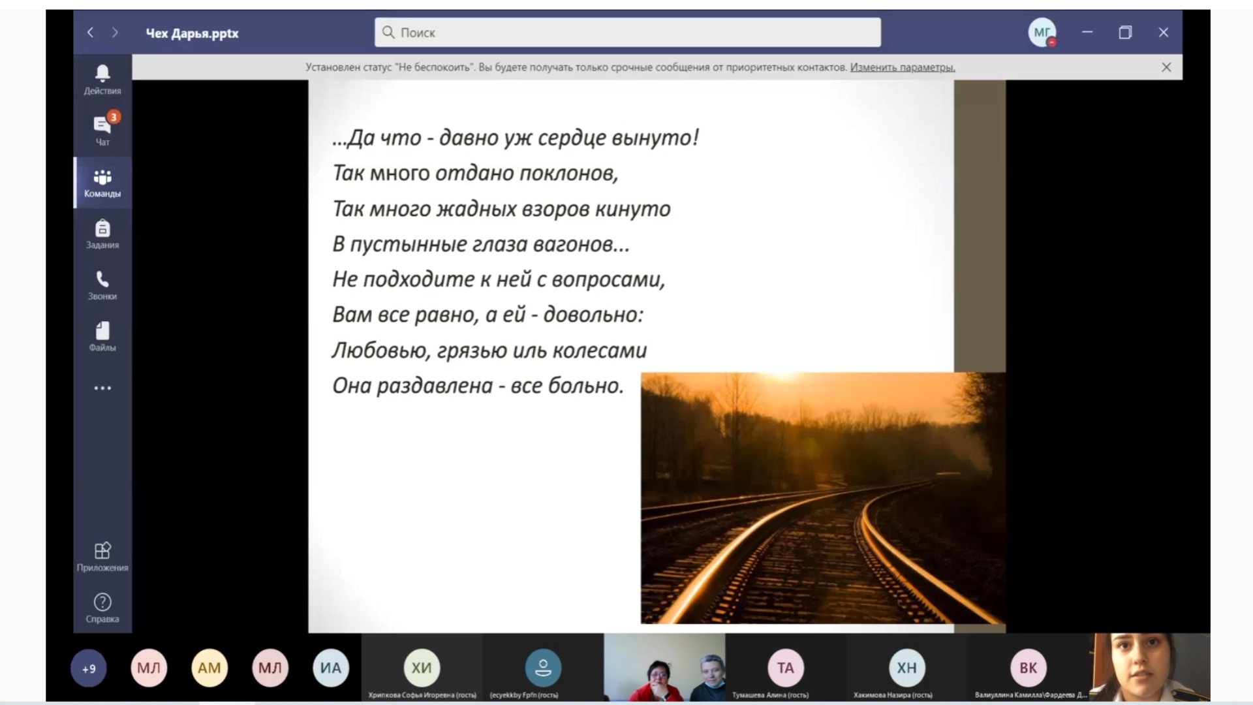Expand the +9 hidden participants
The image size is (1253, 705).
[x=89, y=668]
